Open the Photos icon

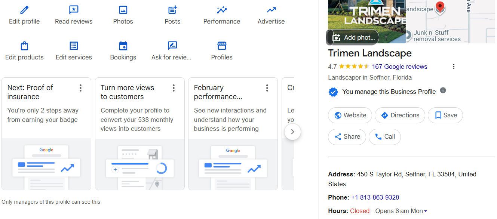123,10
